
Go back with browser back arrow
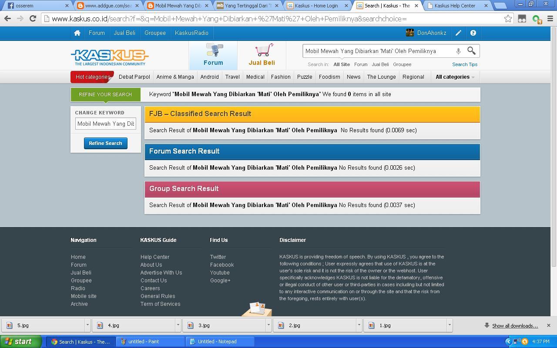pos(7,19)
